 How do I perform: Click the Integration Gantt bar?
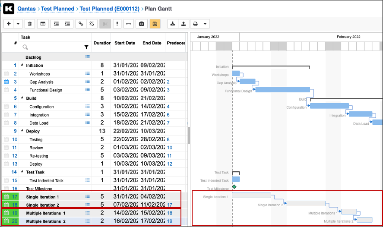pos(361,114)
